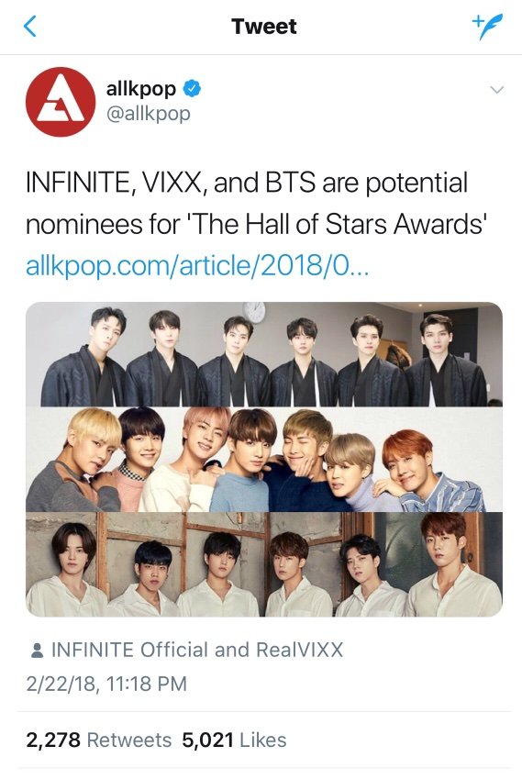Open the top group photo in dark hanbok
Screen dimensions: 522x779
pos(263,354)
